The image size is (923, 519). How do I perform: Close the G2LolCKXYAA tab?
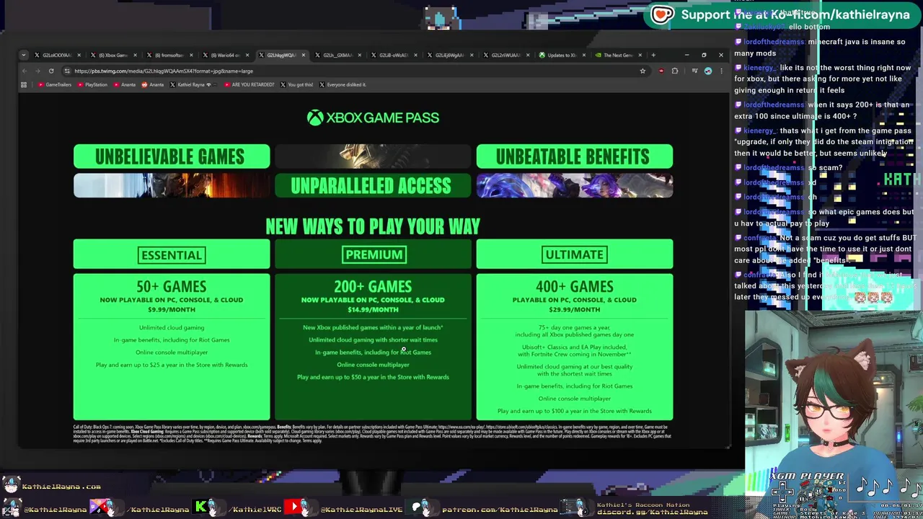[x=79, y=55]
